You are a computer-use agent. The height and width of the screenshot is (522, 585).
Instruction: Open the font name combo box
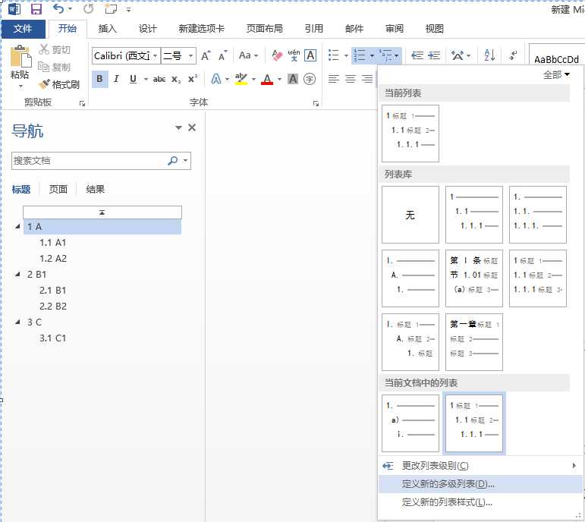click(126, 56)
